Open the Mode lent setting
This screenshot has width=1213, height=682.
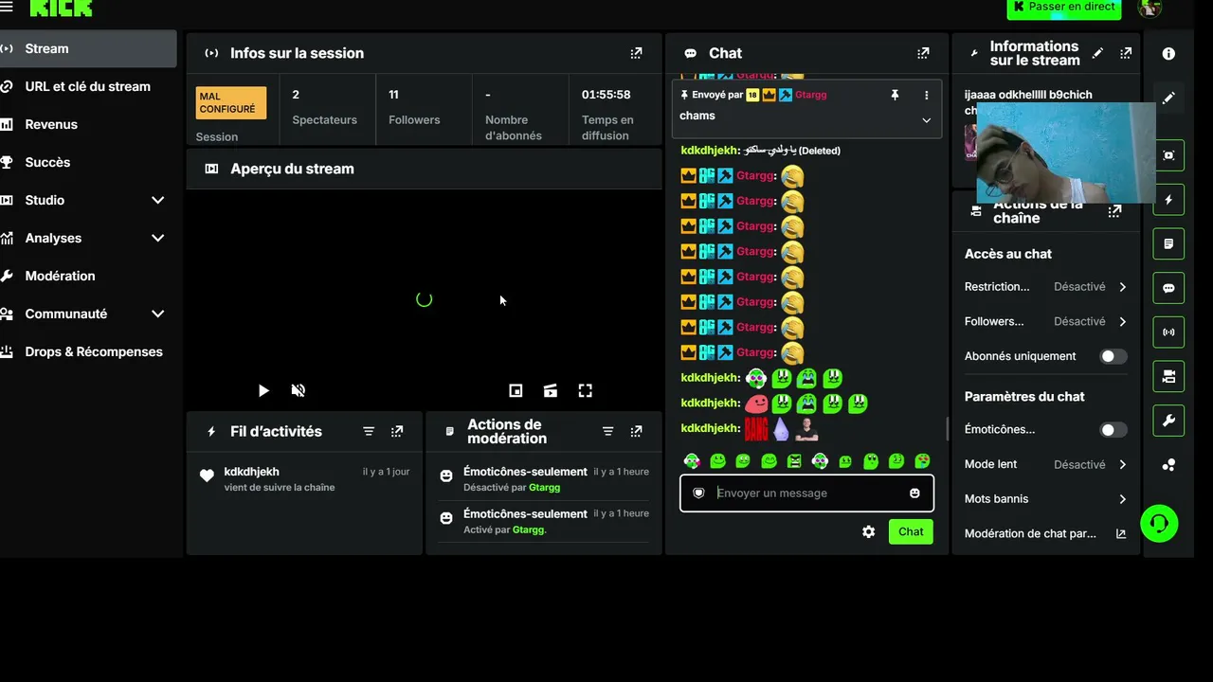(1046, 464)
